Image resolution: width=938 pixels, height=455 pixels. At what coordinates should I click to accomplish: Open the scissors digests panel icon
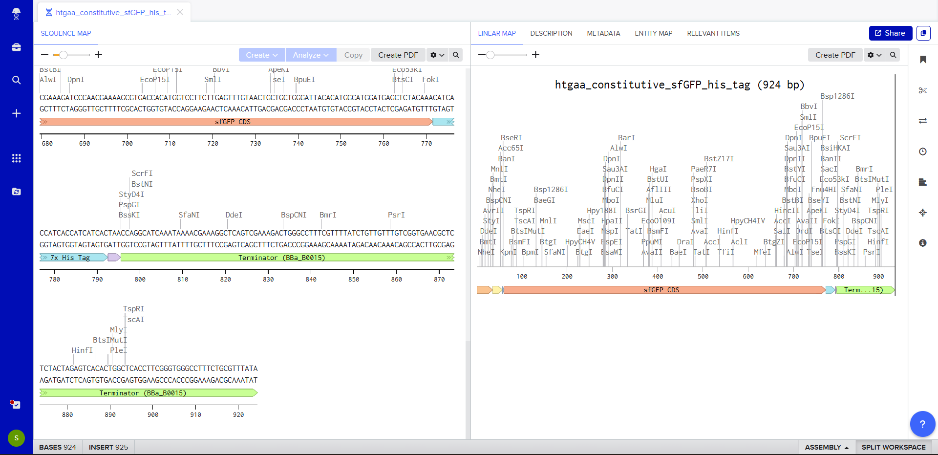(x=922, y=90)
